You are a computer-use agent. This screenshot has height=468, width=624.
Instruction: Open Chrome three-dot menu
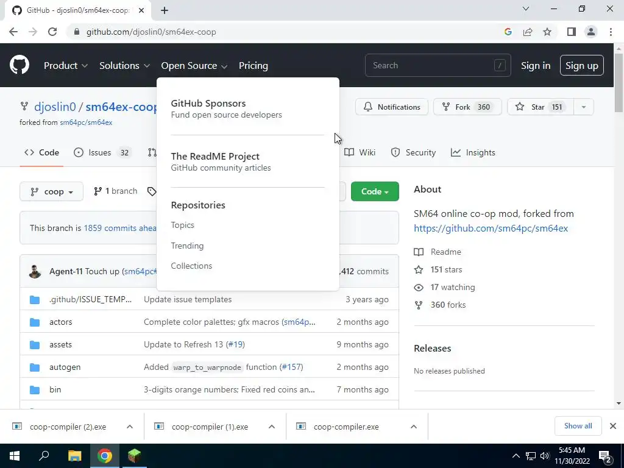point(611,32)
